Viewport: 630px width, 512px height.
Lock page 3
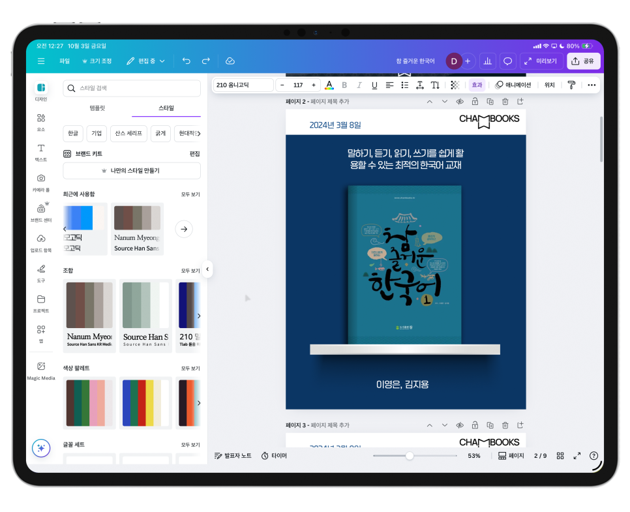pos(475,425)
